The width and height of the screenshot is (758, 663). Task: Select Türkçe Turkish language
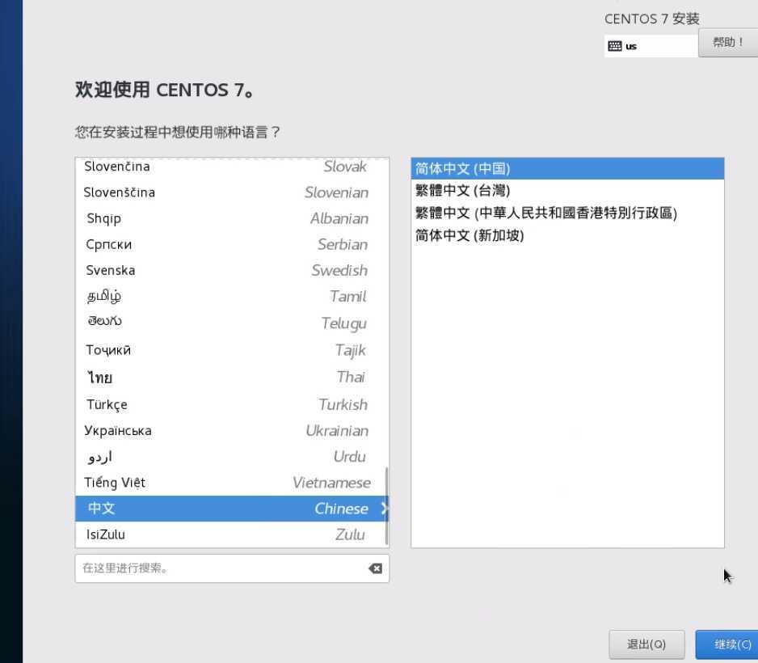click(232, 404)
